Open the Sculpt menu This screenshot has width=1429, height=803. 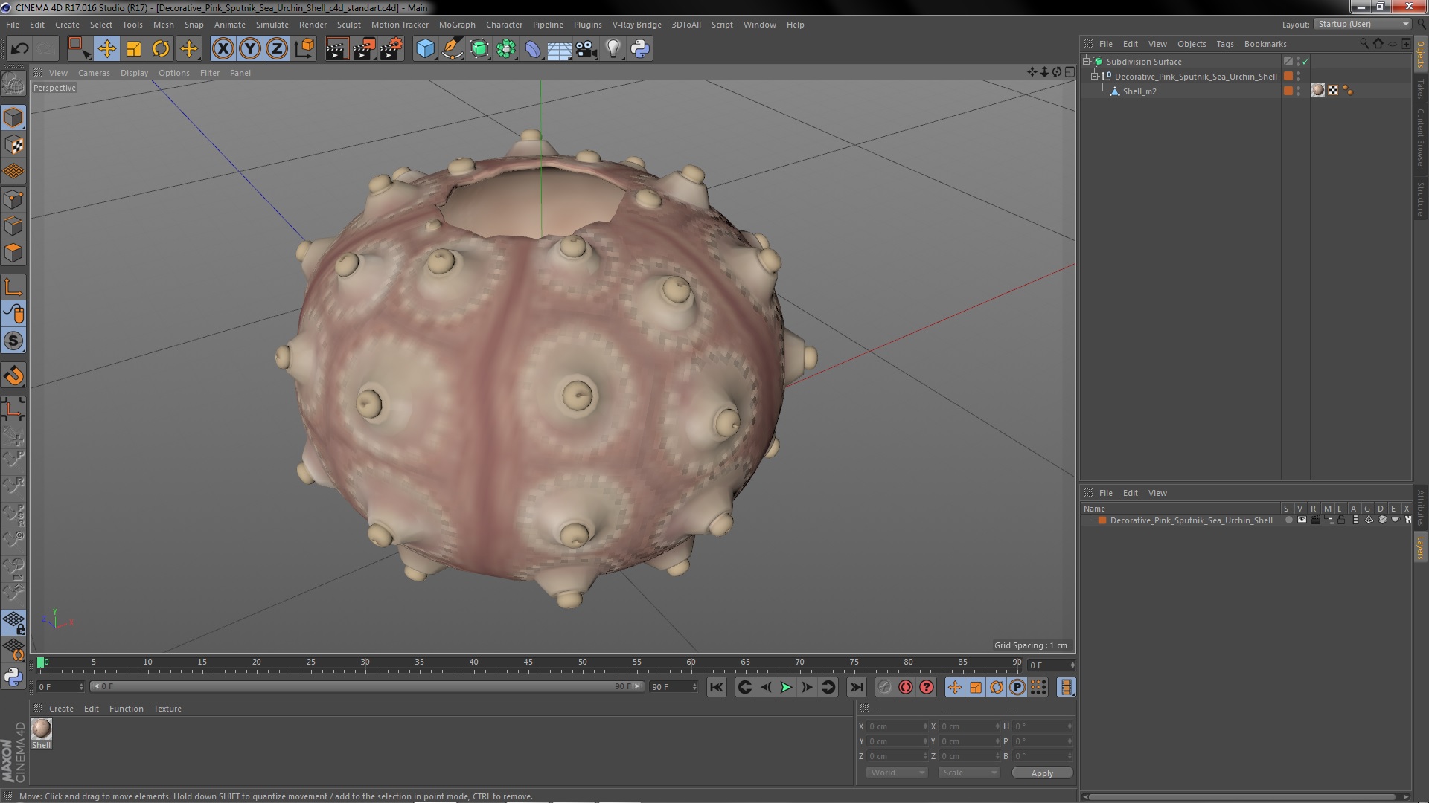[348, 25]
